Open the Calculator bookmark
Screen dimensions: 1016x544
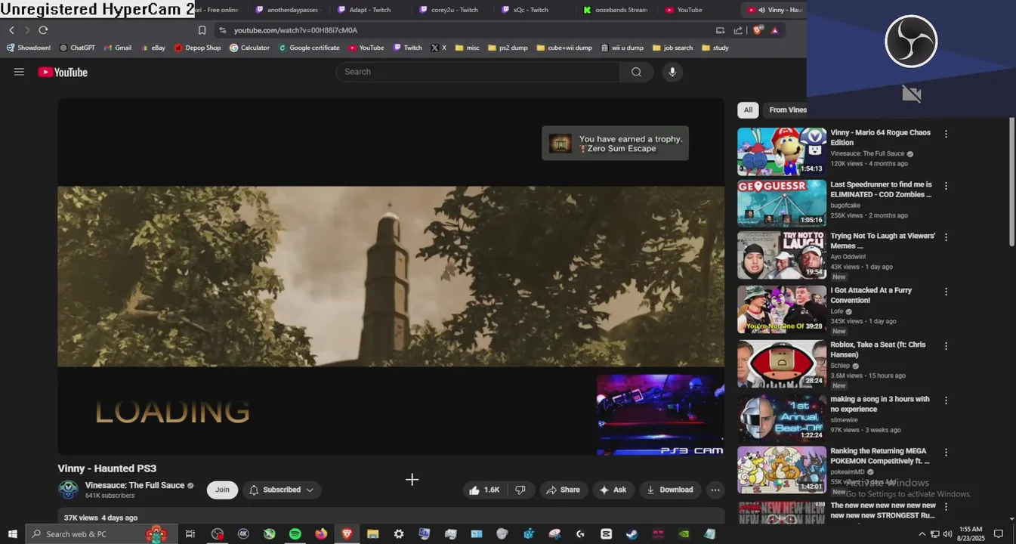coord(250,48)
